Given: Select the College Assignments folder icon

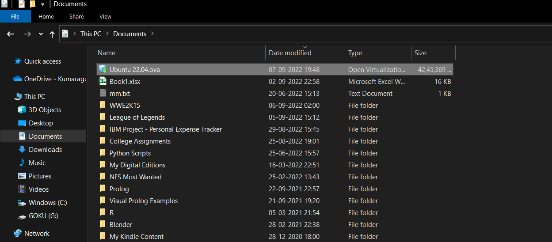Looking at the screenshot, I should point(103,141).
